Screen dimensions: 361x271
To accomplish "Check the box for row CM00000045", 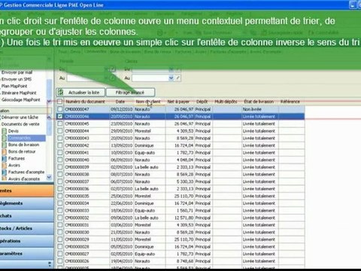I will click(x=59, y=123).
